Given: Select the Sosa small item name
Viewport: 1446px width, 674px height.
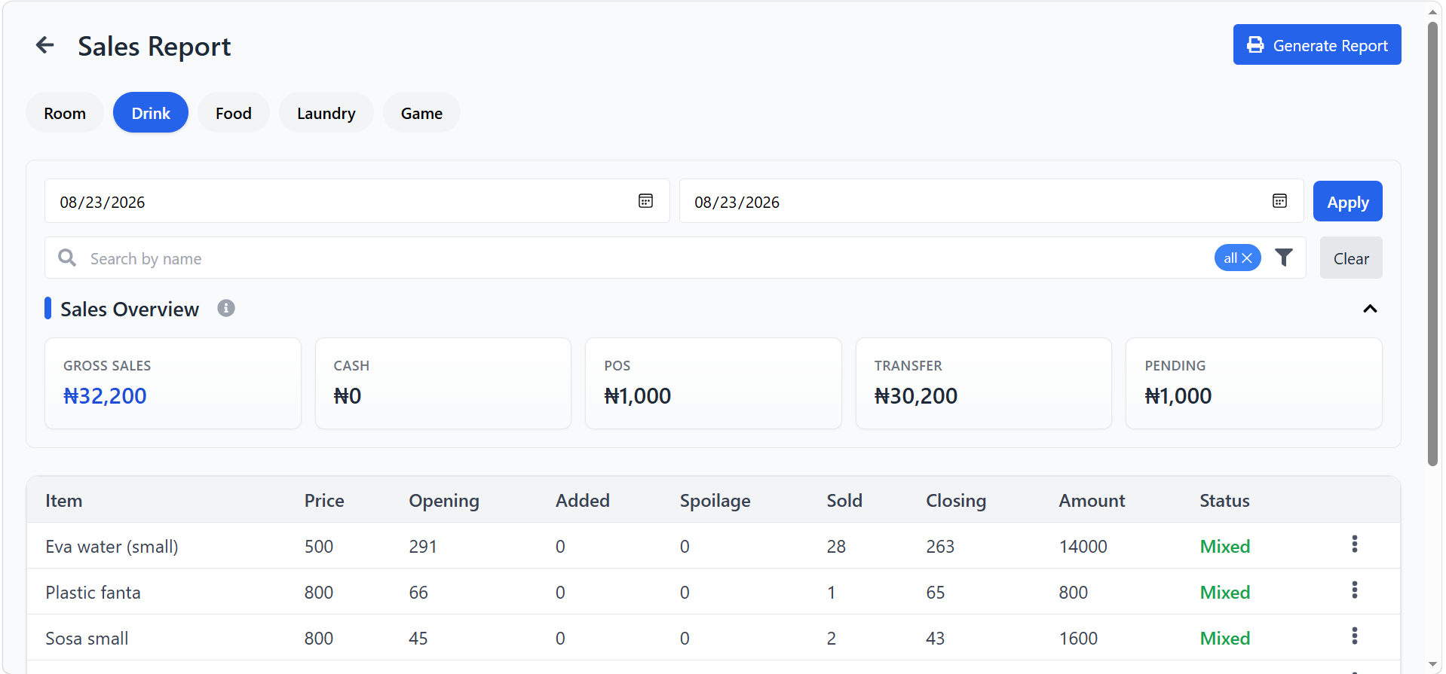Looking at the screenshot, I should tap(87, 639).
